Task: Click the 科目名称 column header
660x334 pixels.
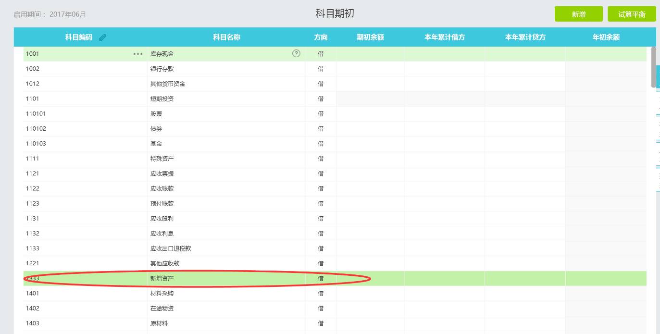Action: 226,37
